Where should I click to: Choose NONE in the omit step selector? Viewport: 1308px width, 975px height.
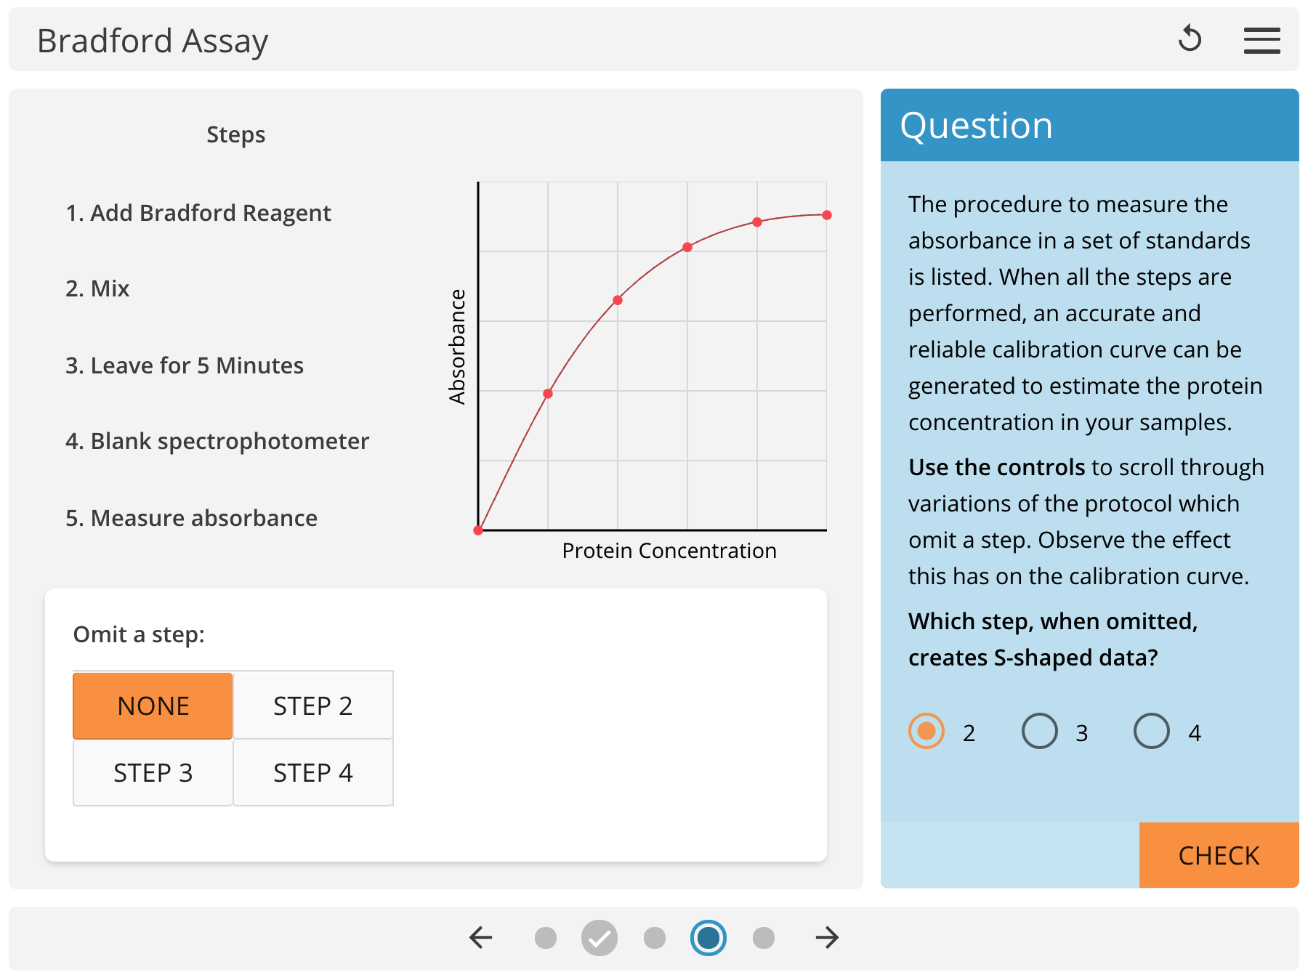152,705
